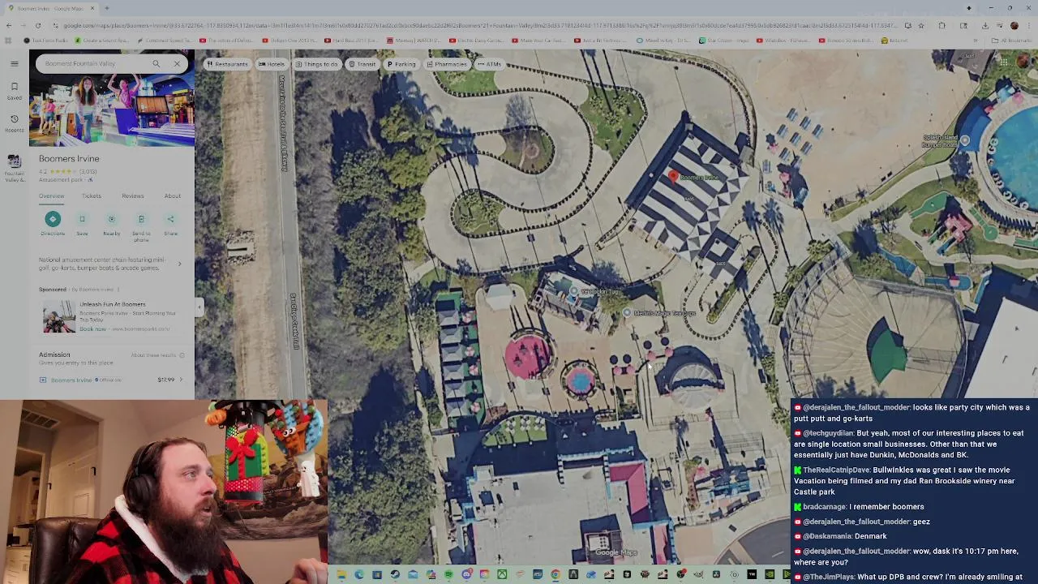Filter map by Pharmacies
This screenshot has width=1038, height=584.
pos(447,64)
